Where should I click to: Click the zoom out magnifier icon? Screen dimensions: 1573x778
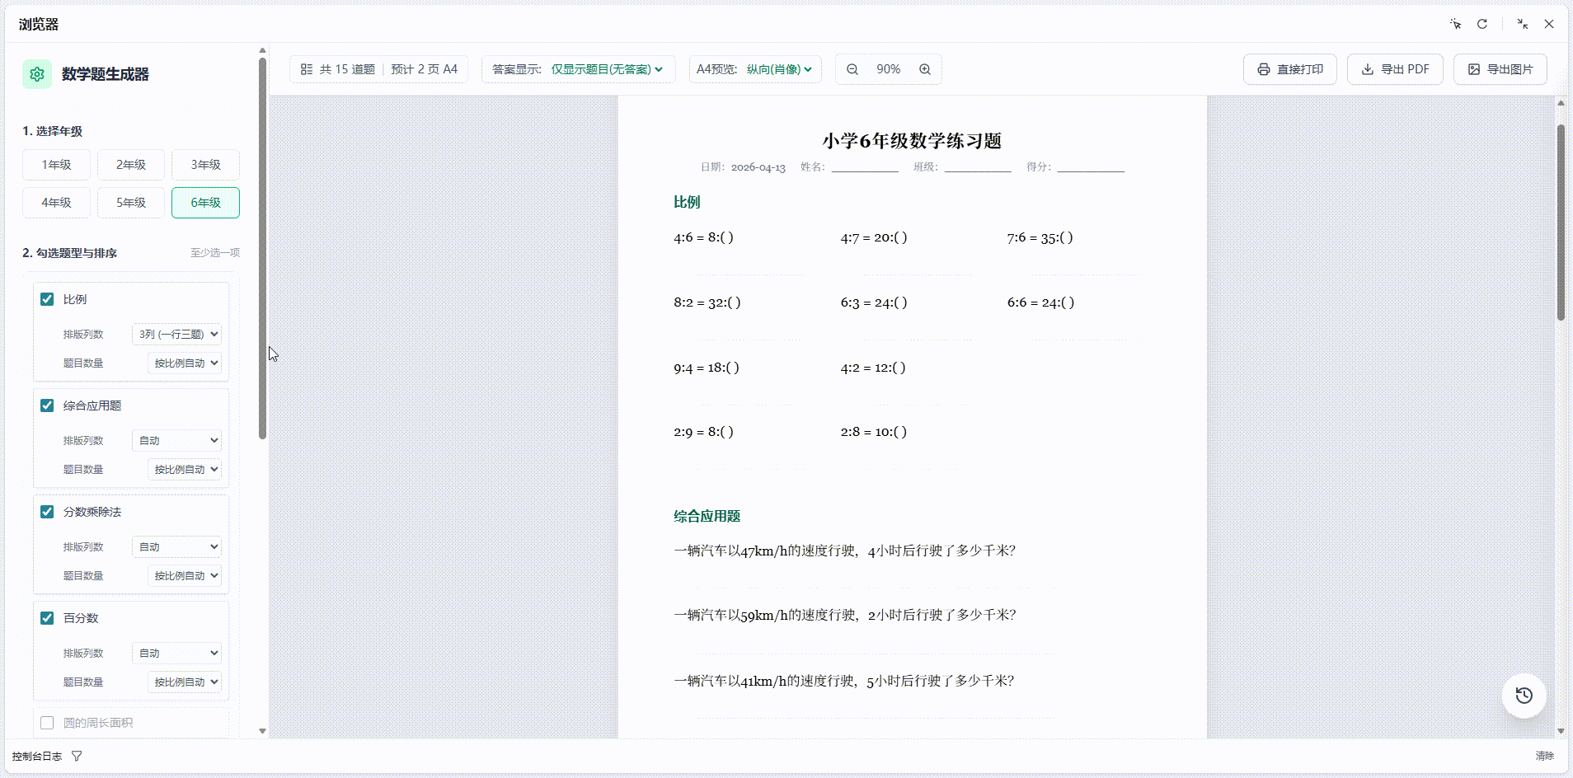click(x=852, y=69)
